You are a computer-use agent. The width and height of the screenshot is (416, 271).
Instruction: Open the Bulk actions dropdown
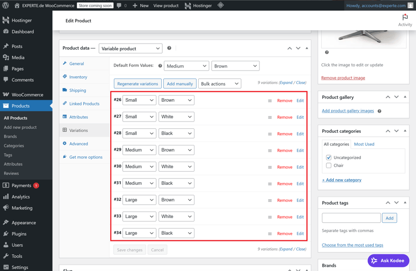pos(219,84)
